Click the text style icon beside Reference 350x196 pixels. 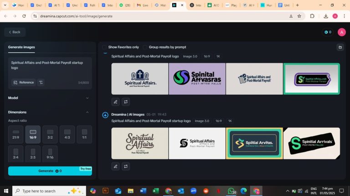click(x=41, y=82)
